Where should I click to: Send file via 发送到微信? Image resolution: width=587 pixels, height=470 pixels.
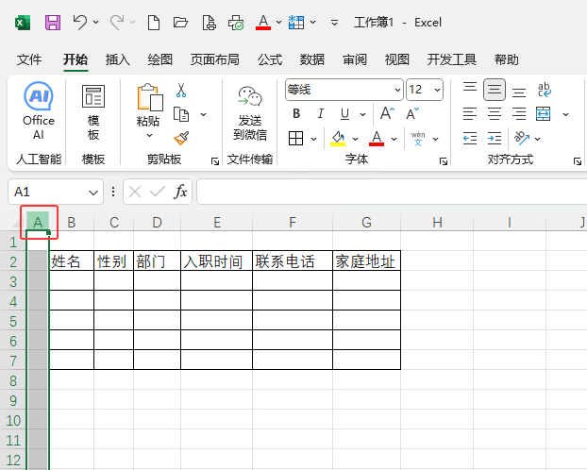pos(250,112)
